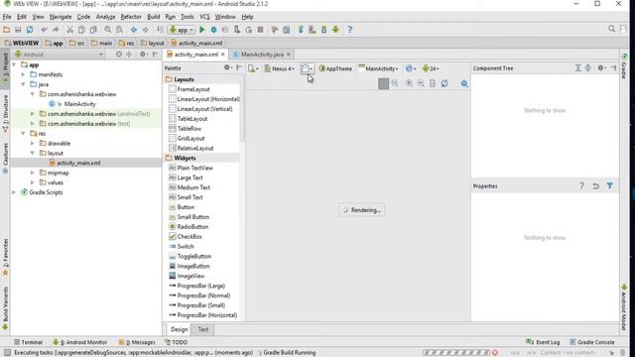Open the Build menu
Image resolution: width=635 pixels, height=357 pixels.
click(153, 17)
